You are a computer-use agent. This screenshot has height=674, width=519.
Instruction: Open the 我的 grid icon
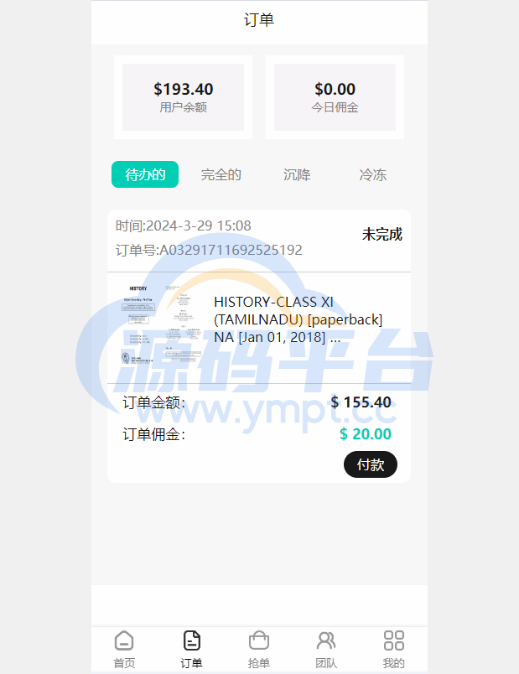click(x=393, y=640)
